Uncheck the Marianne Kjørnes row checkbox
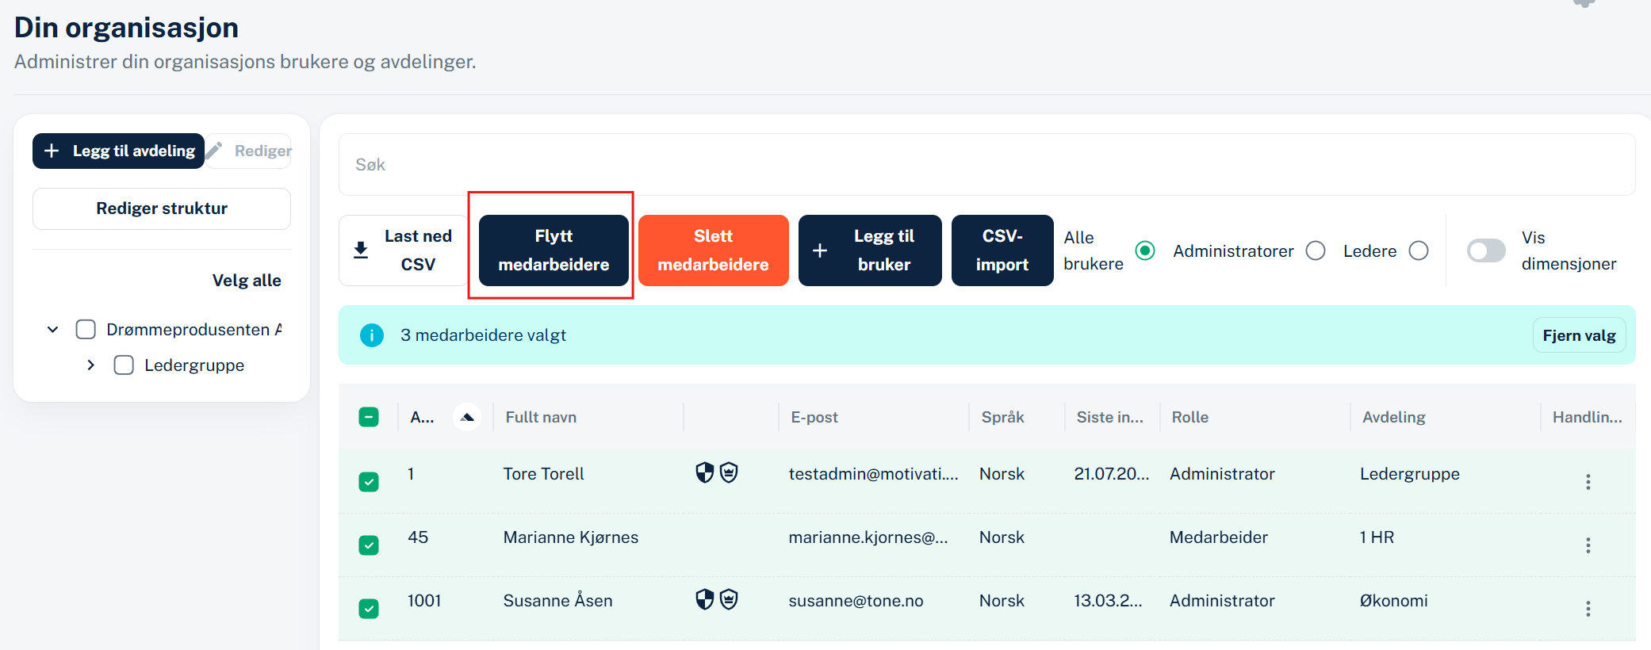 pyautogui.click(x=369, y=545)
